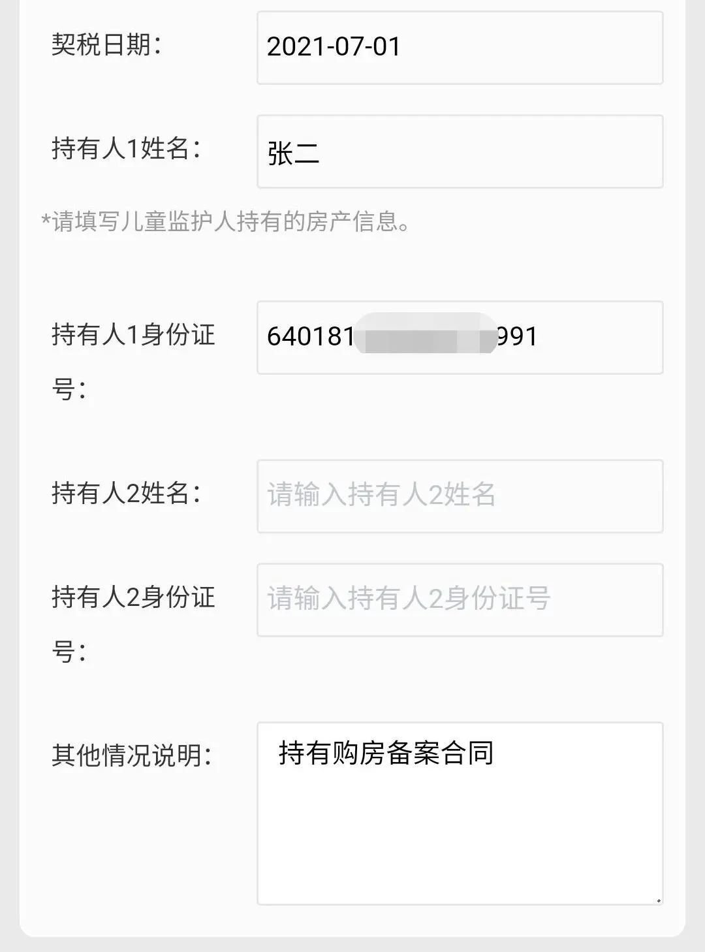The width and height of the screenshot is (705, 952).
Task: Focus the empty 持有人2身份证号 input field
Action: coord(460,600)
